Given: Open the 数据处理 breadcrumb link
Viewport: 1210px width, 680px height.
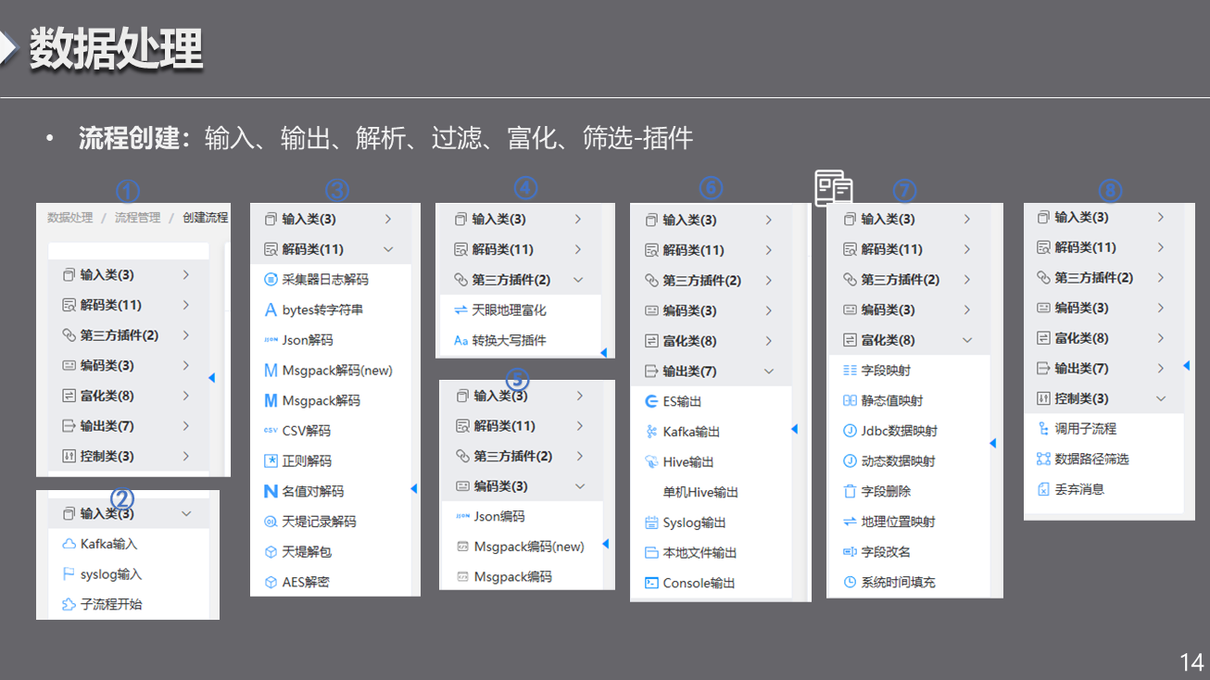Looking at the screenshot, I should click(x=70, y=218).
